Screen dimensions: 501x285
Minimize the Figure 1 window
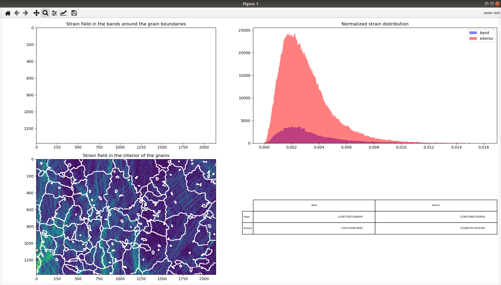(486, 4)
